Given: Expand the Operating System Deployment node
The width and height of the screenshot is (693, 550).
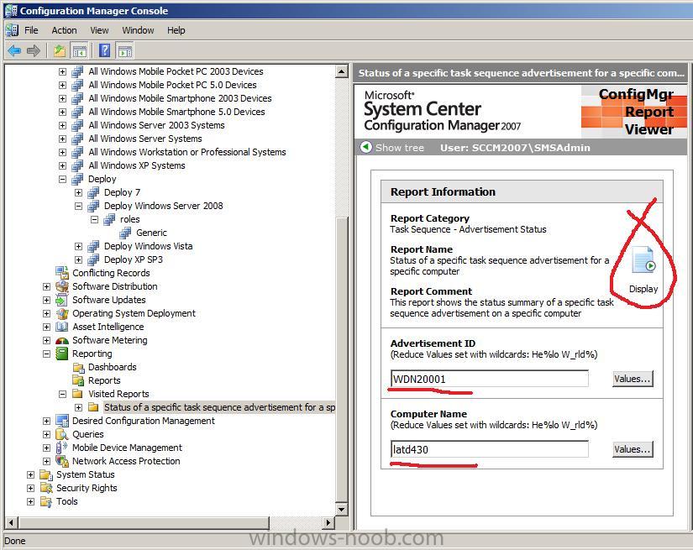Looking at the screenshot, I should (x=46, y=313).
